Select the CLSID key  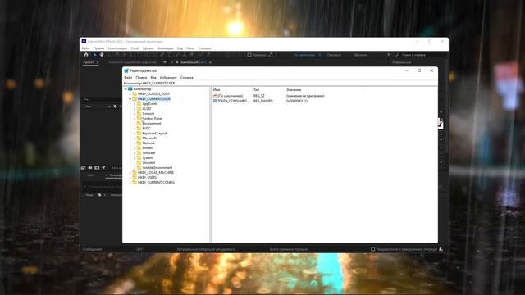pyautogui.click(x=147, y=109)
